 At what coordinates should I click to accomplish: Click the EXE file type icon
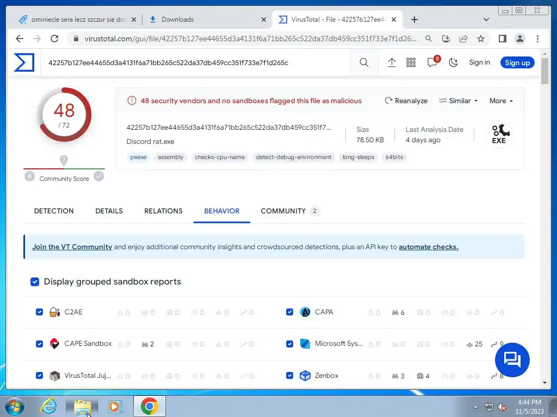pyautogui.click(x=499, y=135)
